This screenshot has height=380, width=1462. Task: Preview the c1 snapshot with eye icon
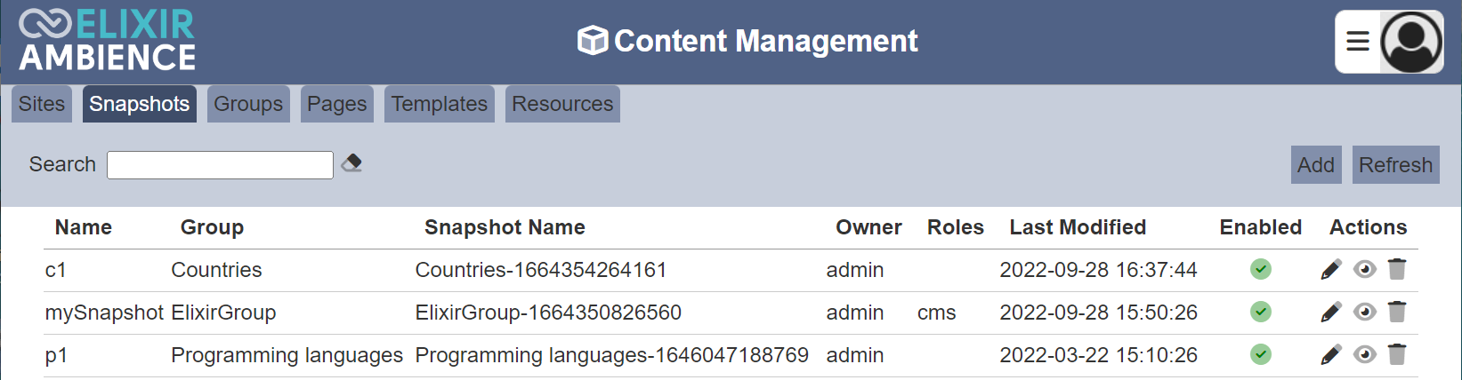[1365, 269]
